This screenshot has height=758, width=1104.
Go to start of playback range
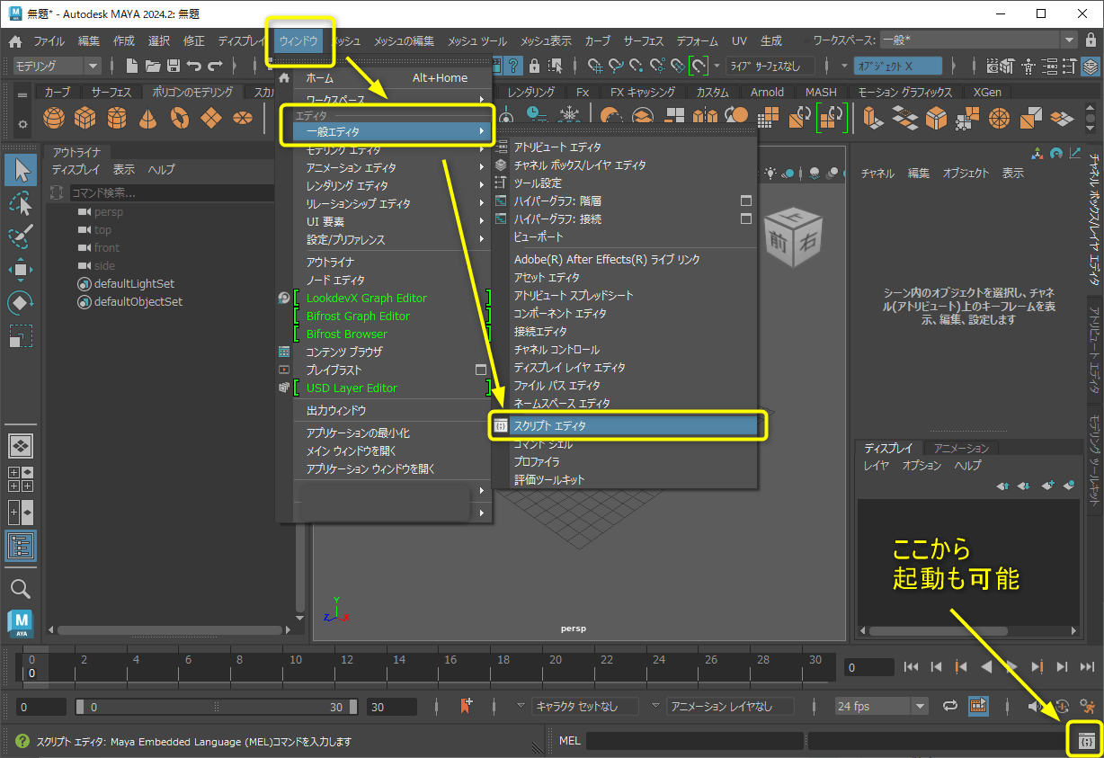tap(911, 667)
